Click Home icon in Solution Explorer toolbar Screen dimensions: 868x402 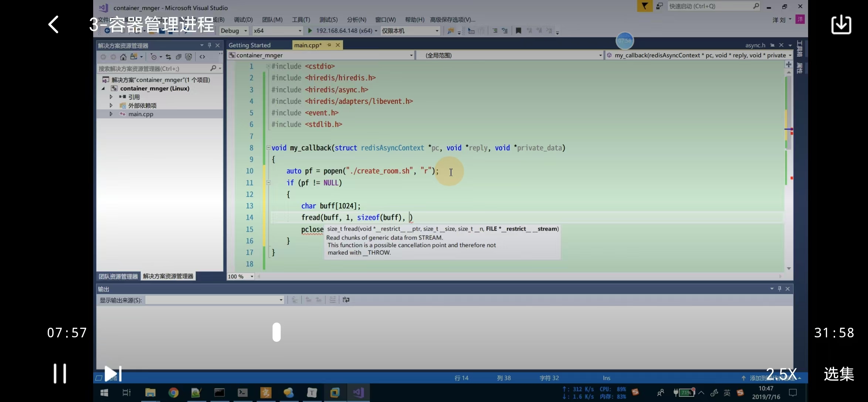point(123,57)
